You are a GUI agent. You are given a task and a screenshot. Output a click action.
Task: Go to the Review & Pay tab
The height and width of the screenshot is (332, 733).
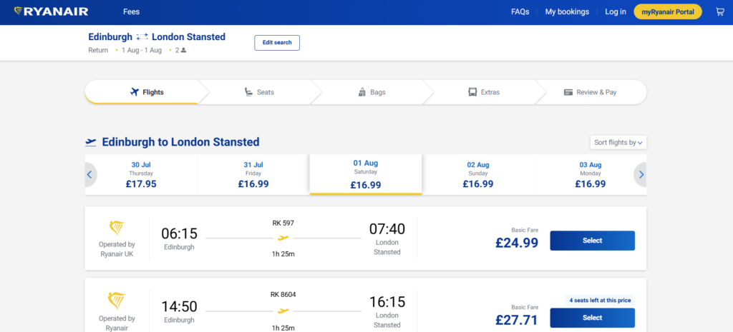tap(591, 92)
